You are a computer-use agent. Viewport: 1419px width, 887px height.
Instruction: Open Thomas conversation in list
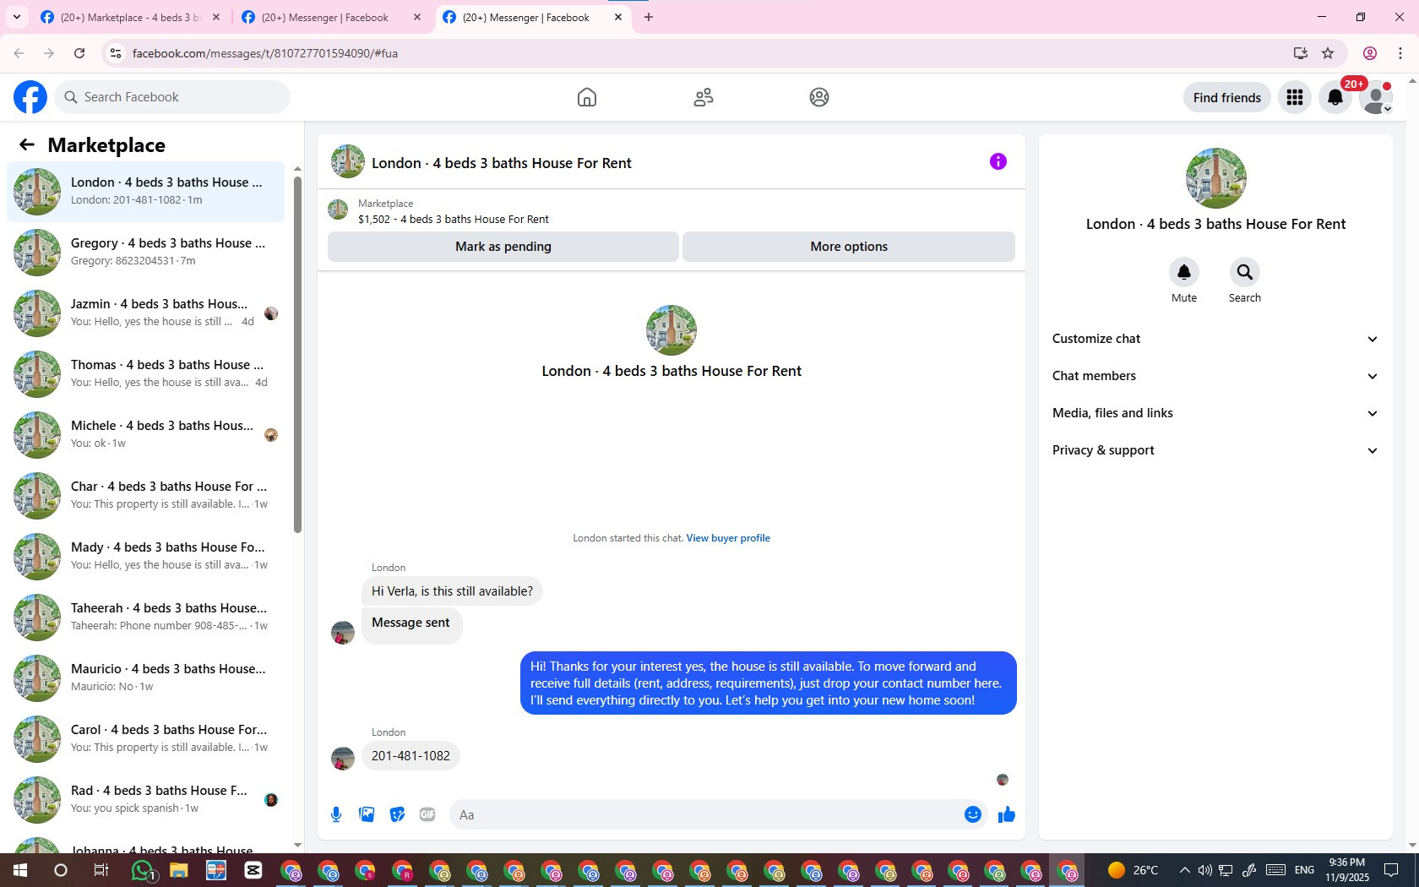pos(146,373)
